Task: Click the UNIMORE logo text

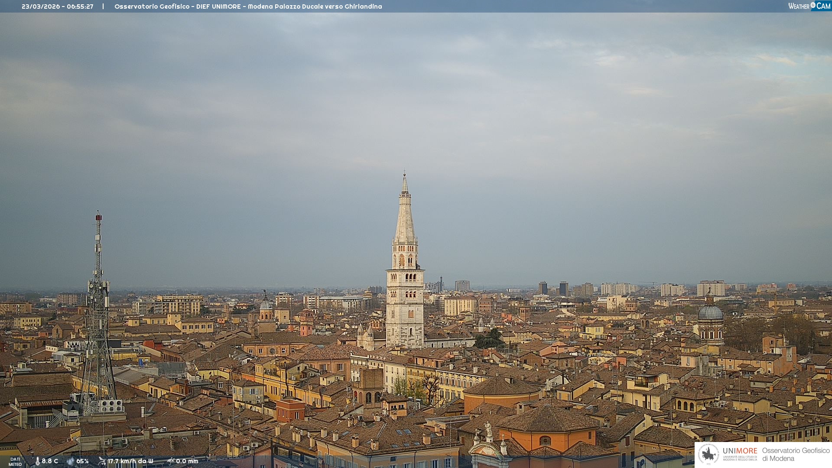Action: (740, 451)
